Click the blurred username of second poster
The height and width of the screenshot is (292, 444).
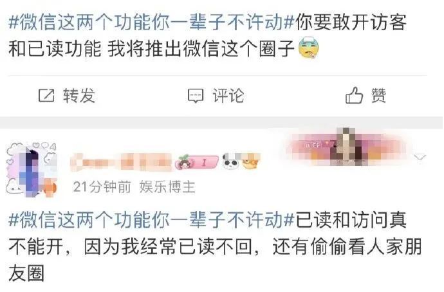[121, 162]
